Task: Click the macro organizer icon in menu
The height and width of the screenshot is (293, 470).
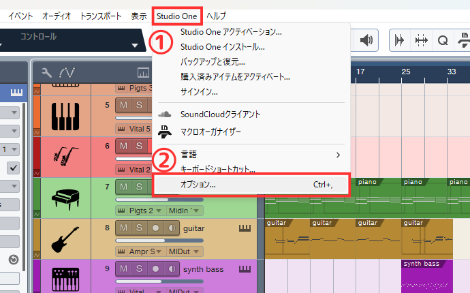Action: (x=165, y=132)
